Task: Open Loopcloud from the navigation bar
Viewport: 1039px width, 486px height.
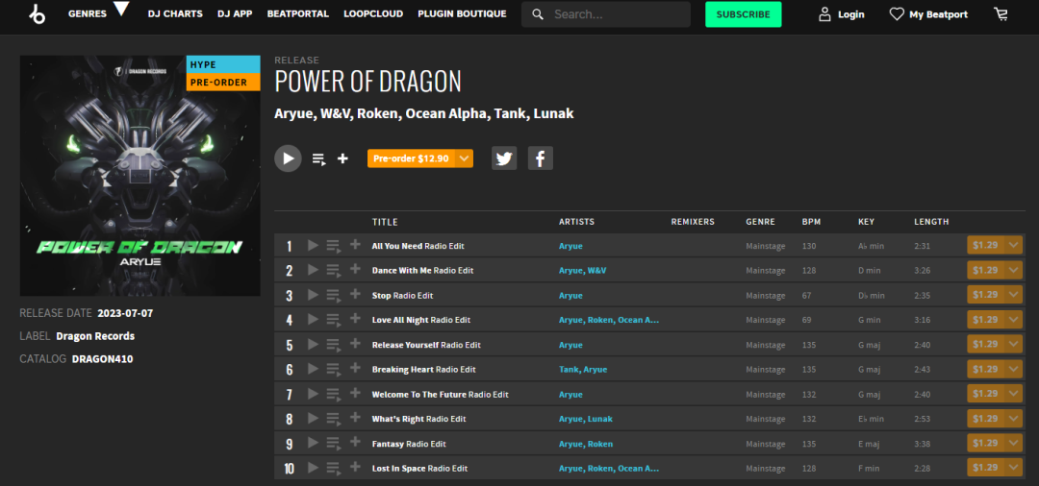Action: point(373,13)
